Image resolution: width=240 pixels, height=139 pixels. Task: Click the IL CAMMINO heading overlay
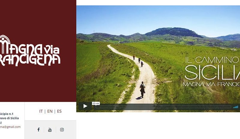pos(213,60)
